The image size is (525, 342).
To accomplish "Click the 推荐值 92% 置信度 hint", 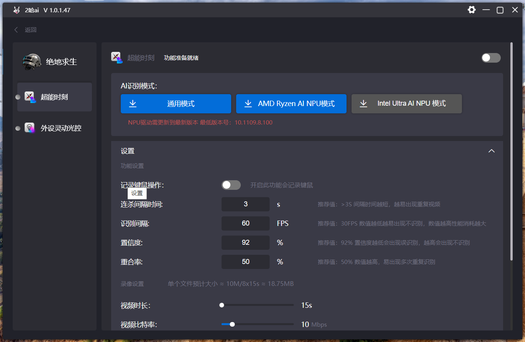I will coord(393,243).
